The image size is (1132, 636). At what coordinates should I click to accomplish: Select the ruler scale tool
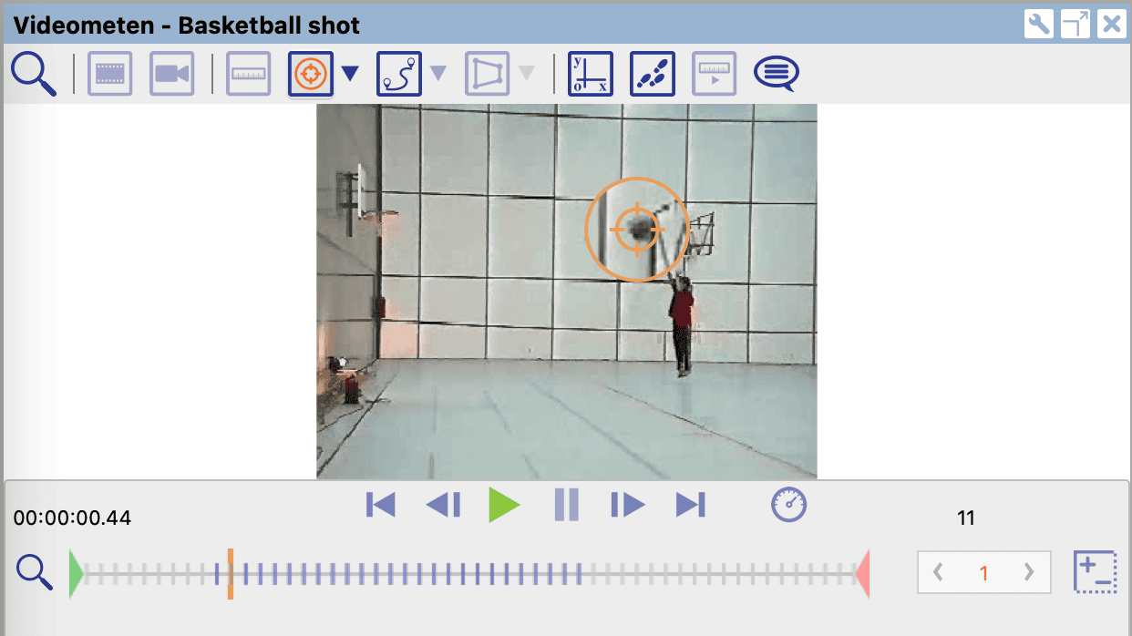[249, 74]
